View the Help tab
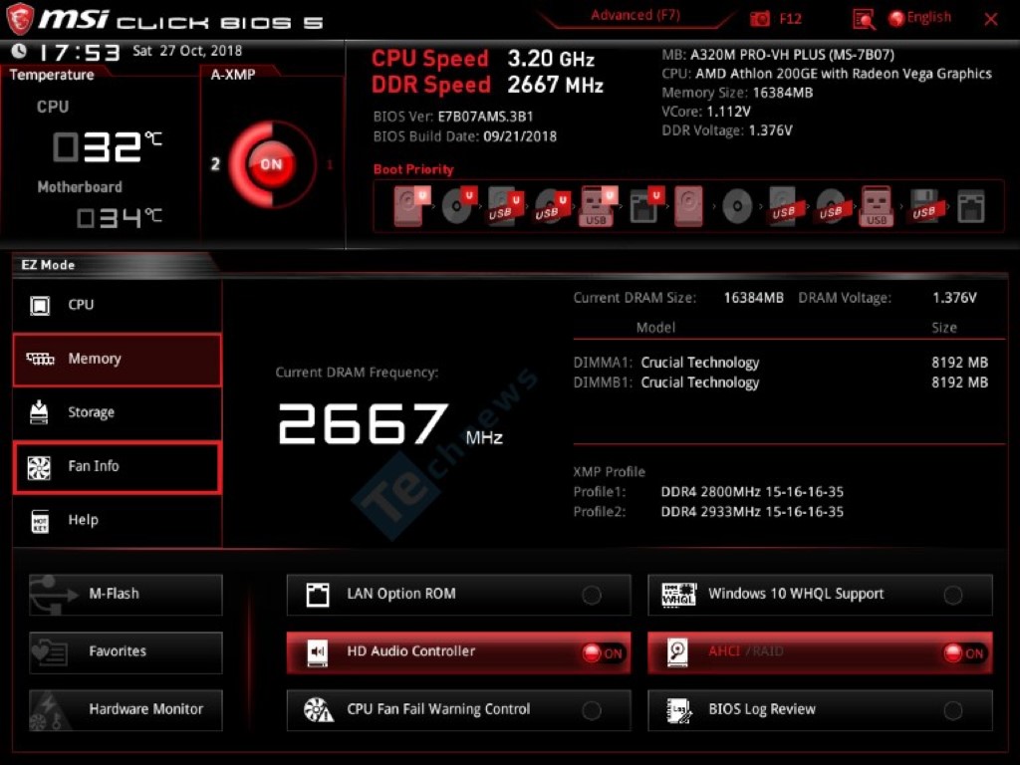The image size is (1020, 765). pos(118,520)
